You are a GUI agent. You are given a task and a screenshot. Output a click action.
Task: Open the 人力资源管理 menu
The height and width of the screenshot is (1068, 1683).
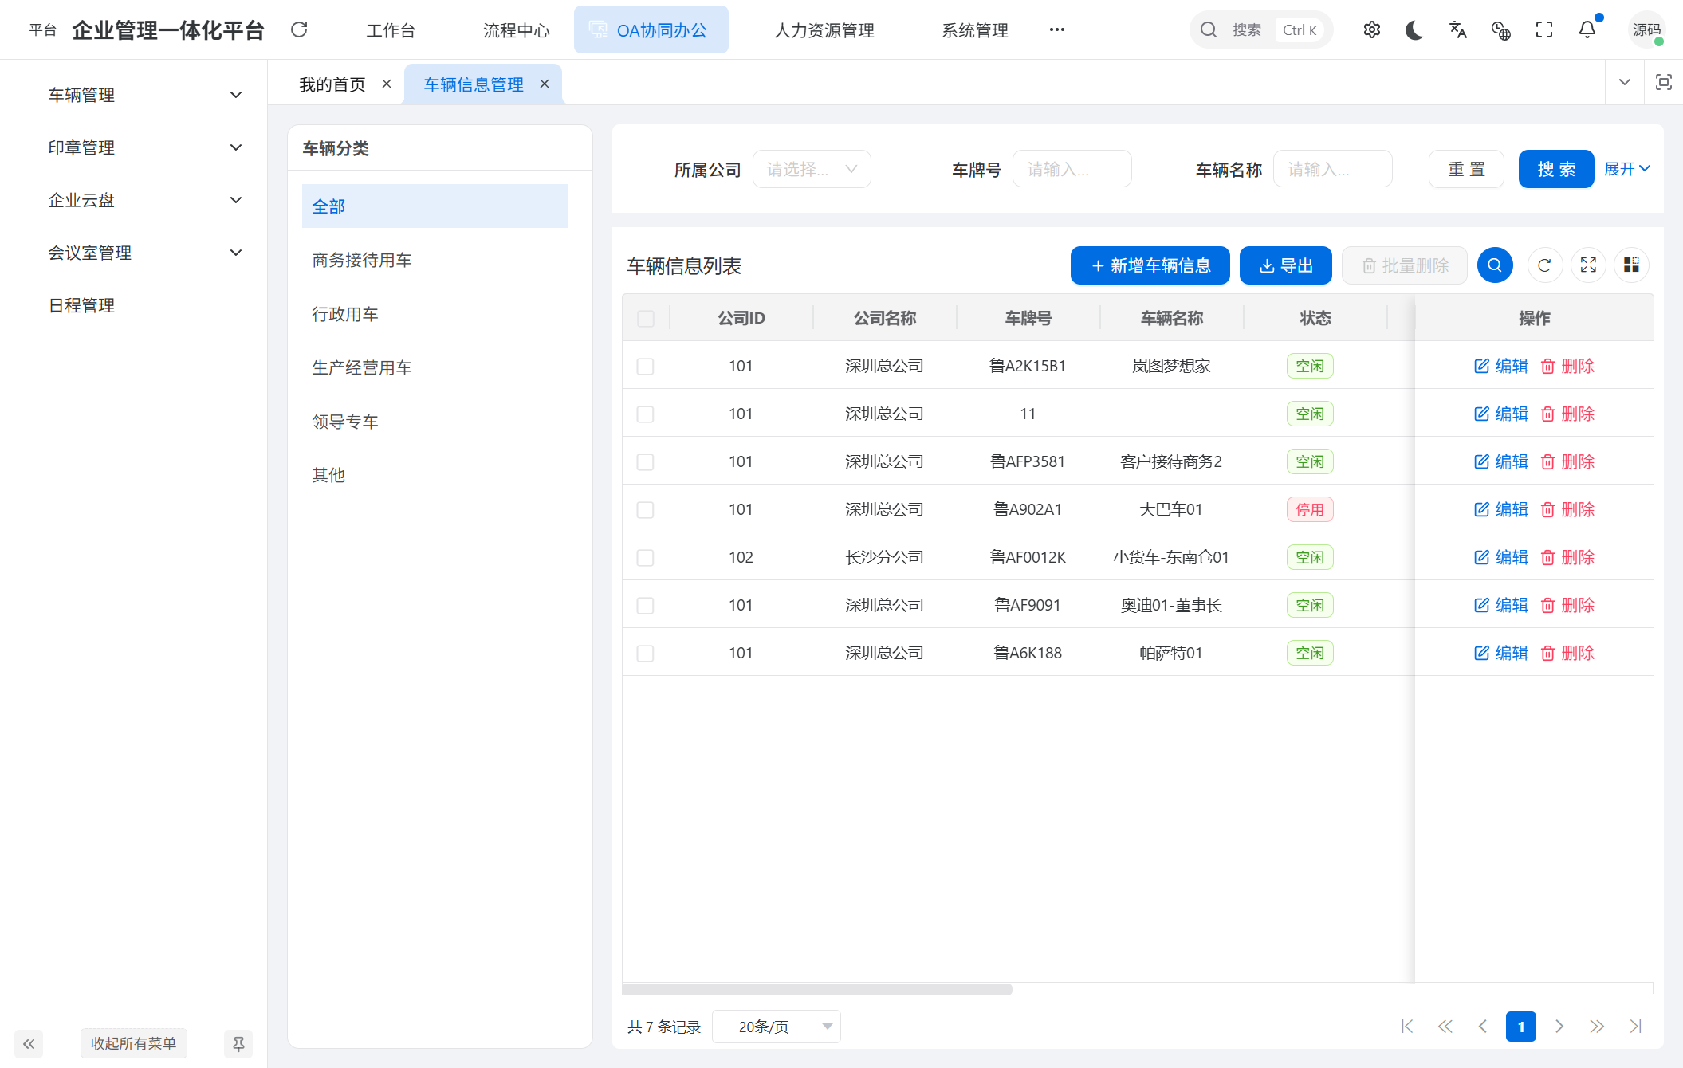[823, 29]
